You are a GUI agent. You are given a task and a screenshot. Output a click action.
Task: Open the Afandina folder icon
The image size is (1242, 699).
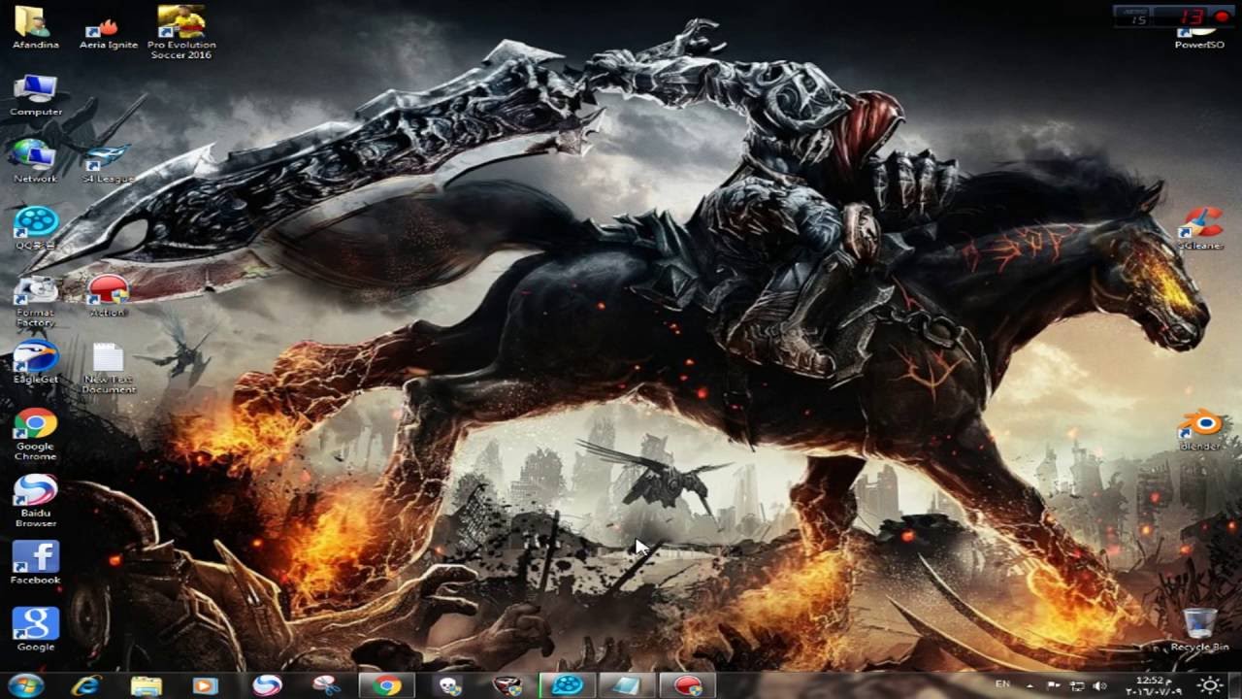[36, 26]
